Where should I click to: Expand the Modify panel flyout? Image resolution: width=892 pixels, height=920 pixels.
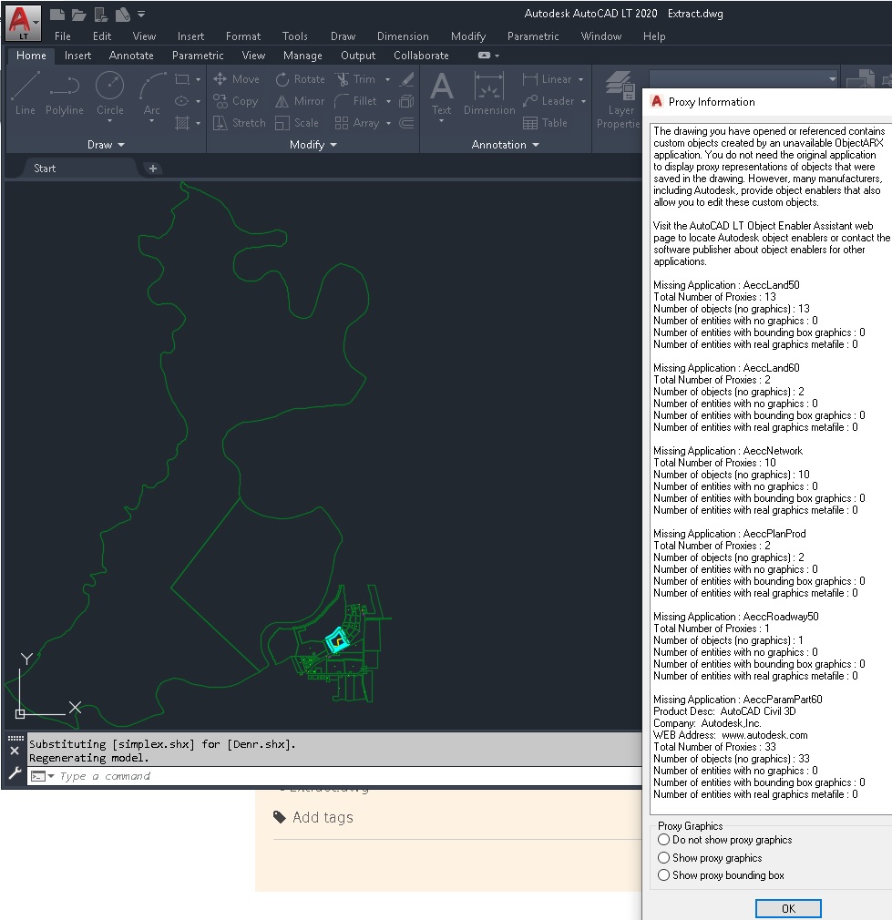click(x=313, y=144)
